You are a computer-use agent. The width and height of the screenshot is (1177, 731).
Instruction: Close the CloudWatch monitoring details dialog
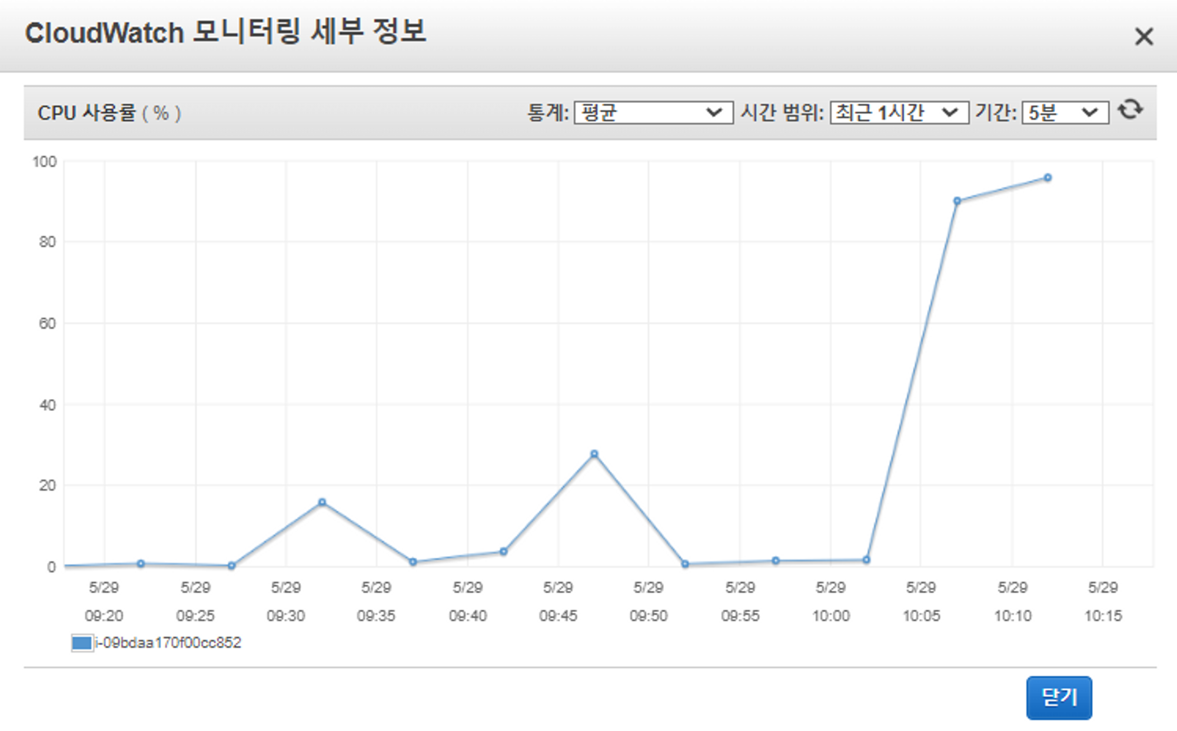(x=1143, y=36)
